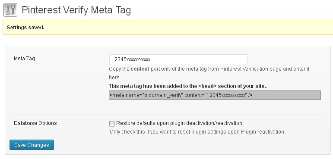Click the word 'here.' below the description
Image resolution: width=333 pixels, height=159 pixels.
pyautogui.click(x=115, y=78)
